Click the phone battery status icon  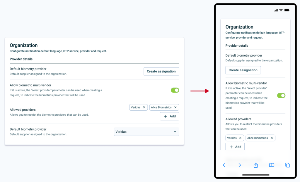click(x=287, y=10)
